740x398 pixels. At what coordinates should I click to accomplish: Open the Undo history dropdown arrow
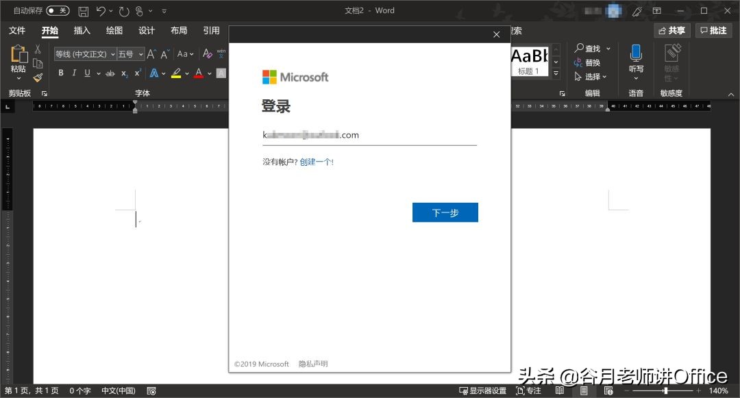click(111, 11)
